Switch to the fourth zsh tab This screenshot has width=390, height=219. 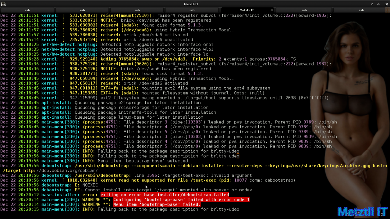click(192, 10)
